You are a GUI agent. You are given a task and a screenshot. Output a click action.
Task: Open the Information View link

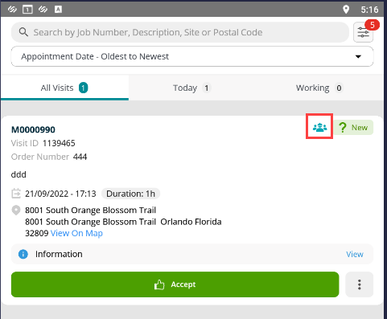click(355, 254)
